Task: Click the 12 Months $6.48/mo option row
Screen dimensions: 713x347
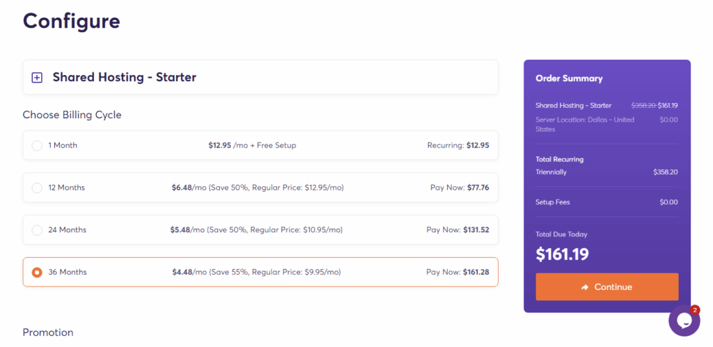Action: pos(260,188)
